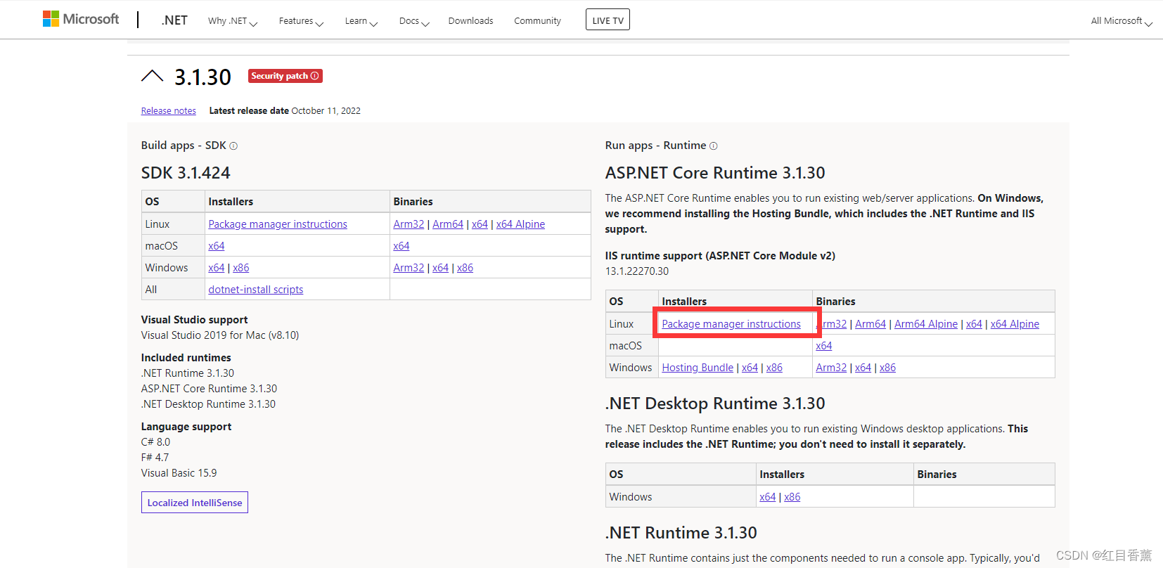Download ASP.NET Core macOS x64 binary
The height and width of the screenshot is (568, 1163).
[x=824, y=346]
